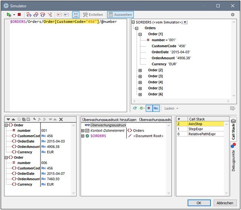The height and width of the screenshot is (210, 241).
Task: Click the start evaluation play icon
Action: click(x=8, y=15)
